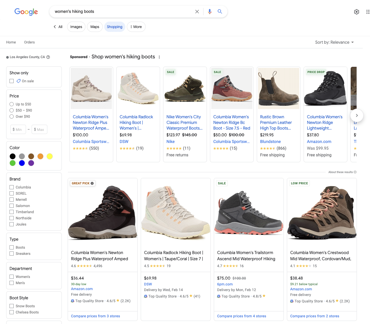Check the Timberland brand filter

point(12,212)
